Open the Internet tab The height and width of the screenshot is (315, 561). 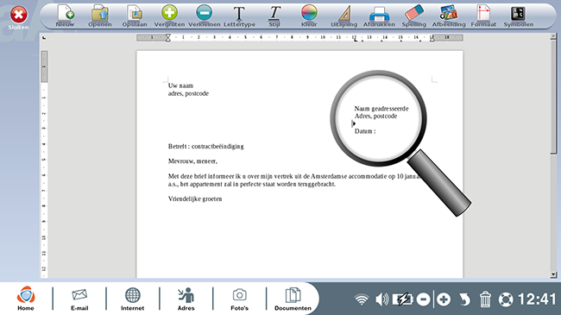pyautogui.click(x=132, y=299)
